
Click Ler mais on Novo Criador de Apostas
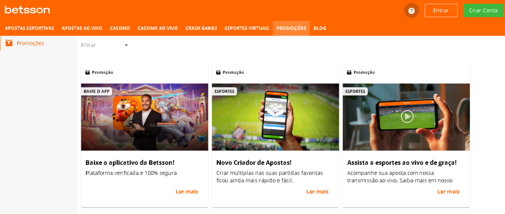(x=317, y=192)
